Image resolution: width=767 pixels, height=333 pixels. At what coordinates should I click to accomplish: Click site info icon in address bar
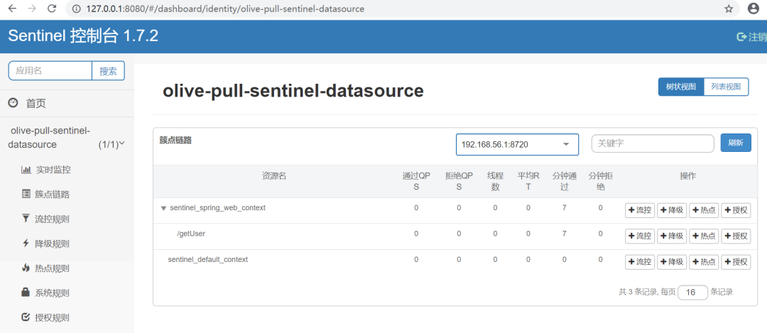[76, 9]
